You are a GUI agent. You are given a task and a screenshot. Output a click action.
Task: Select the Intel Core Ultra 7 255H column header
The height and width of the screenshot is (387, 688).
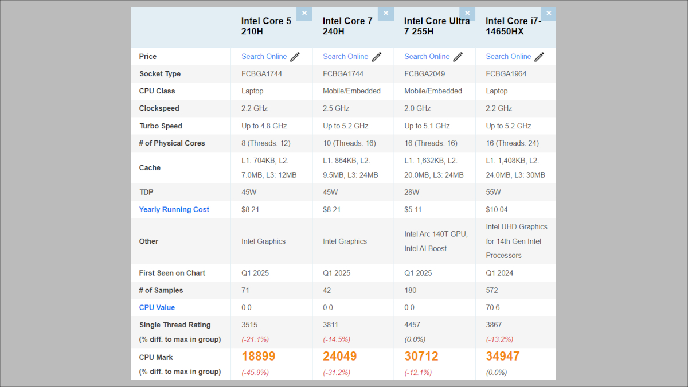[x=437, y=26]
